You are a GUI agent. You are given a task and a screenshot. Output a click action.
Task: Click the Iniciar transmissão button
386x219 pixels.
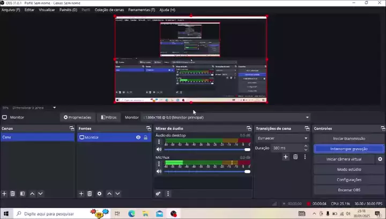348,138
